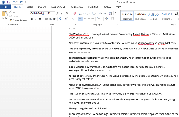This screenshot has width=179, height=117.
Task: Click the word About in the document
Action: (x=72, y=28)
